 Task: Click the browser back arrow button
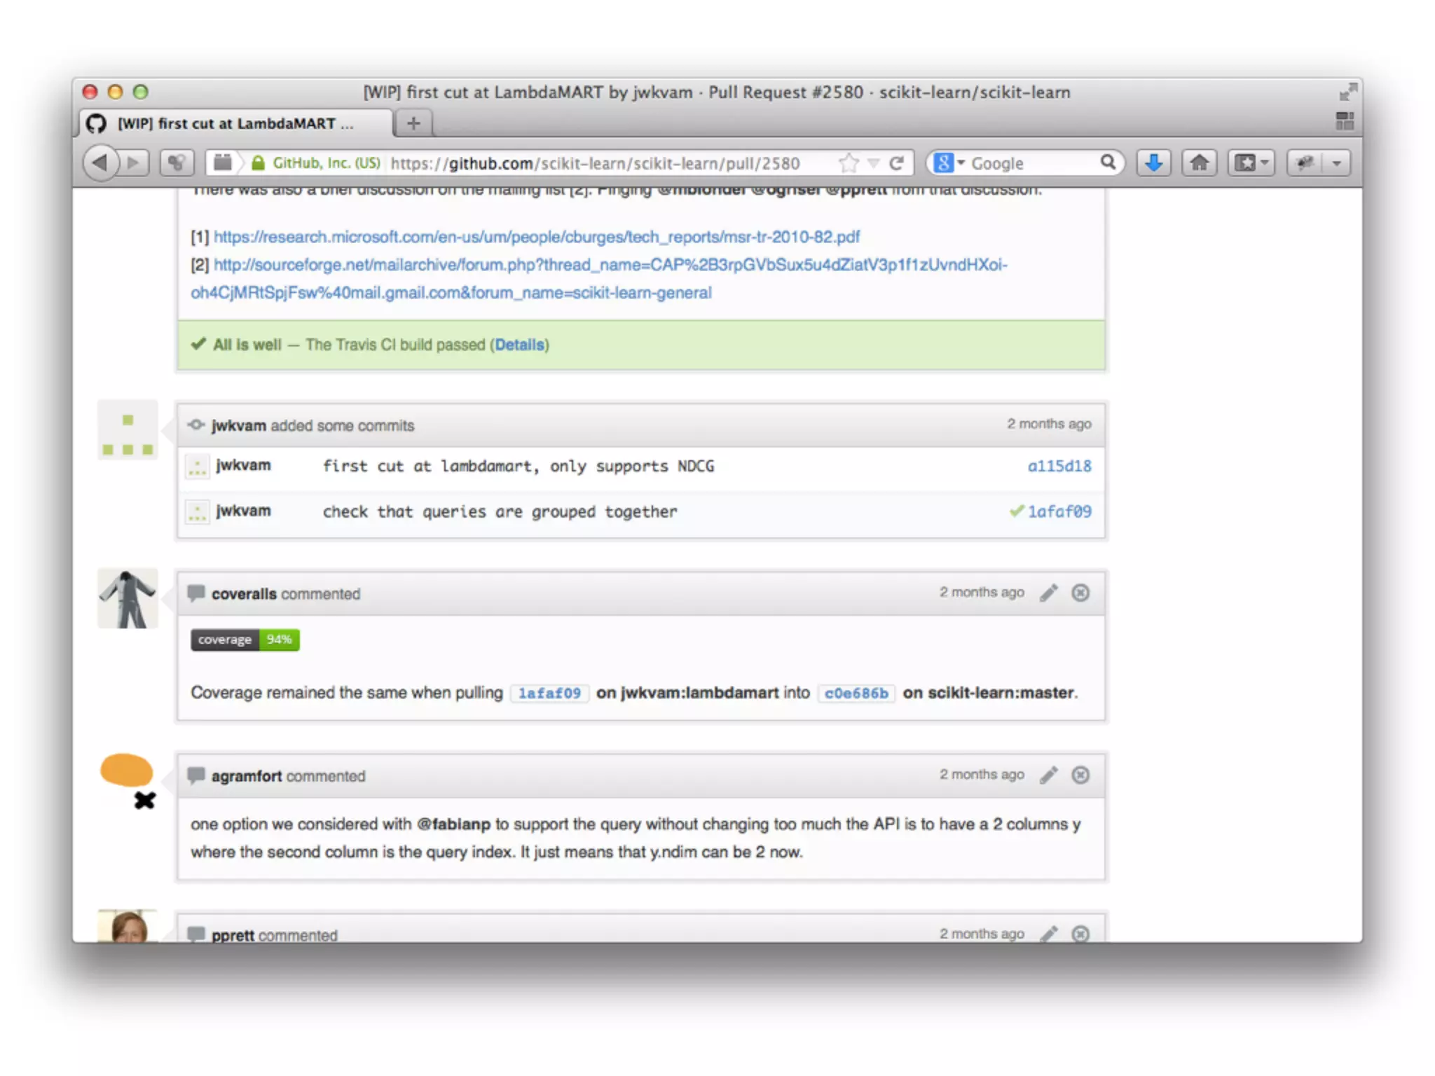tap(100, 163)
